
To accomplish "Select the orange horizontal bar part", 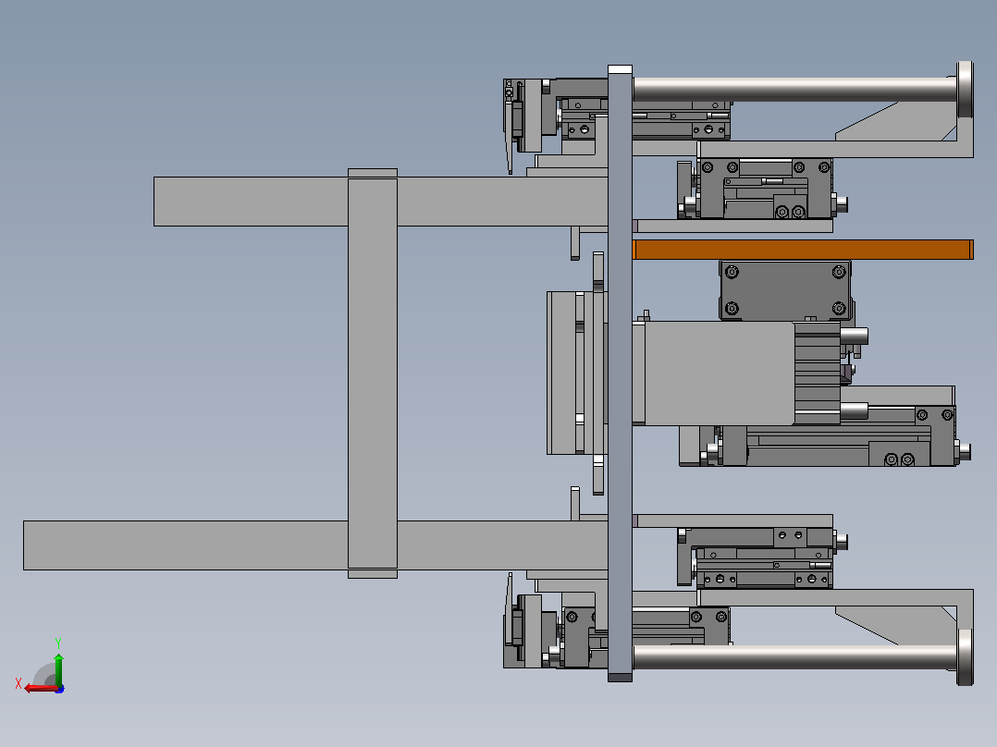I will [803, 250].
